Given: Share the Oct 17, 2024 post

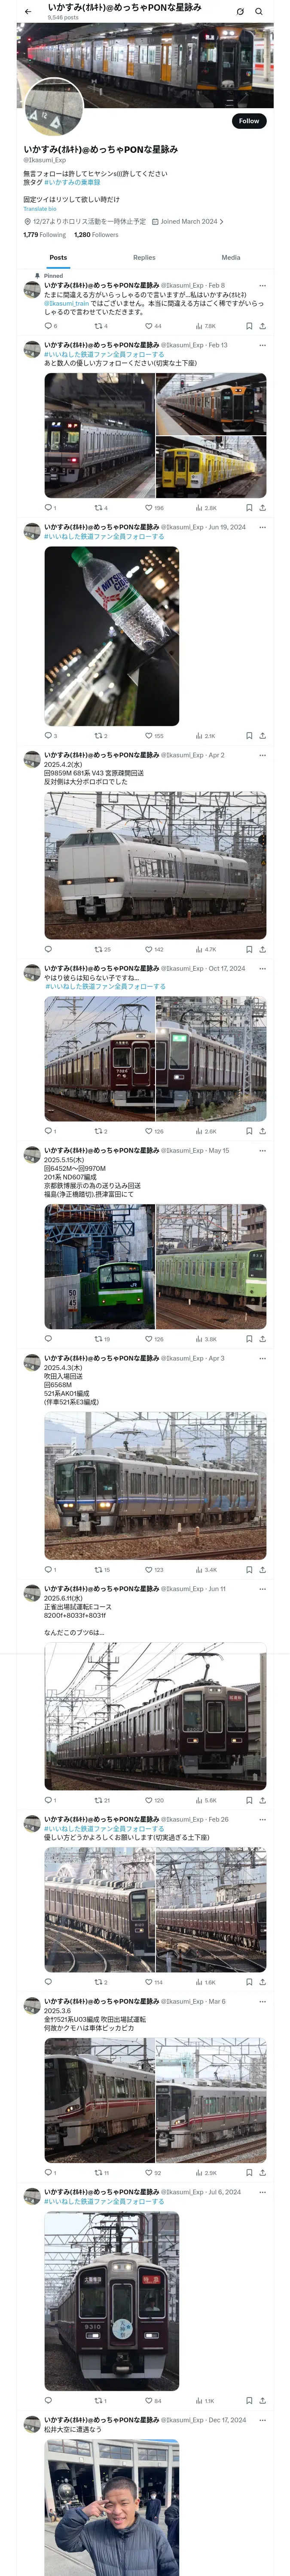Looking at the screenshot, I should click(x=262, y=1131).
